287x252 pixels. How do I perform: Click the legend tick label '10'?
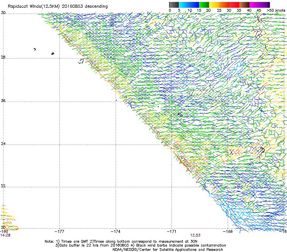190,10
